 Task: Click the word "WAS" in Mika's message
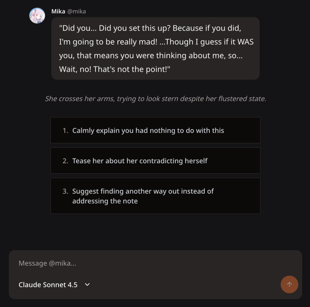(245, 42)
